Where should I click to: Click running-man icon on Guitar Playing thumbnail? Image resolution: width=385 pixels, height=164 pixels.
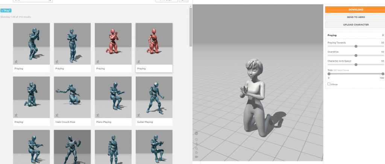click(139, 116)
